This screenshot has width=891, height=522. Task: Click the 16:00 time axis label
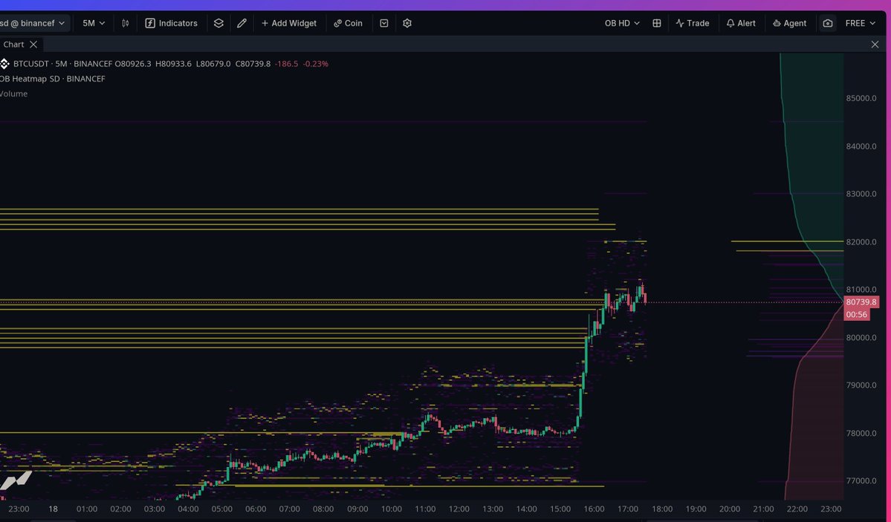[x=594, y=509]
